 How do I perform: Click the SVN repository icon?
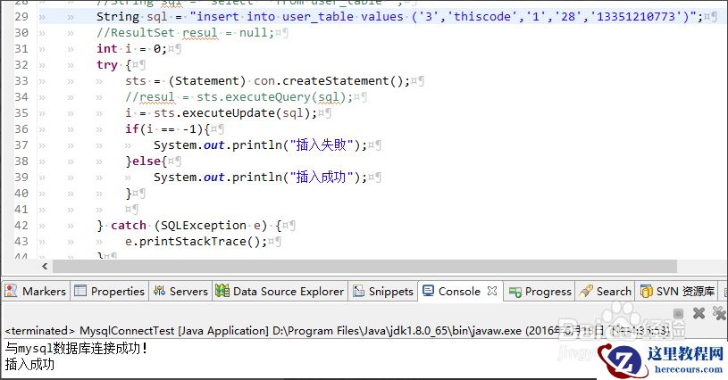[x=647, y=291]
